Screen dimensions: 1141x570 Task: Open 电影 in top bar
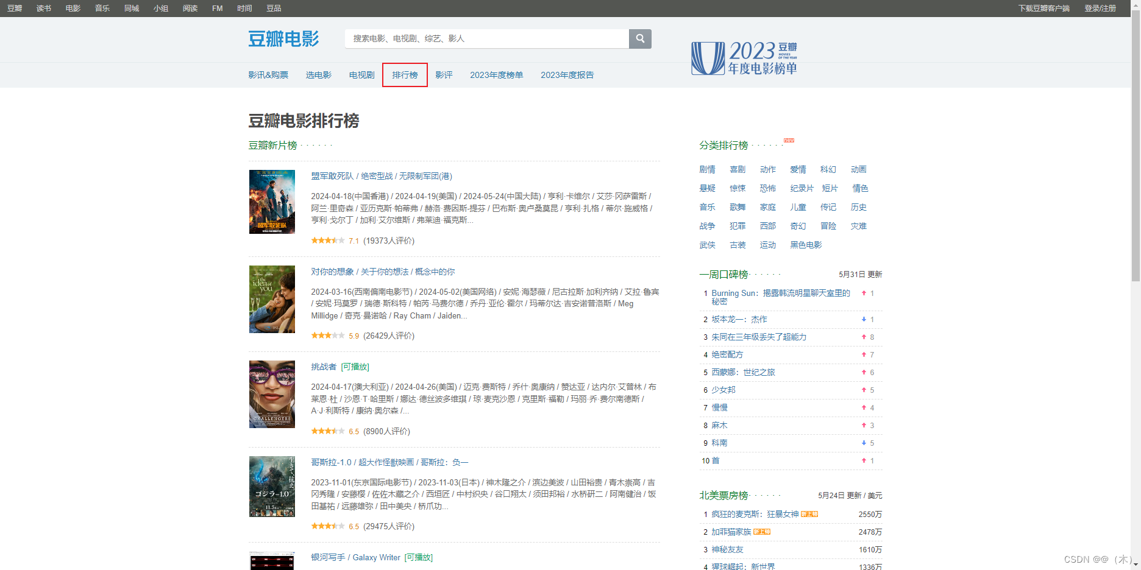click(73, 9)
